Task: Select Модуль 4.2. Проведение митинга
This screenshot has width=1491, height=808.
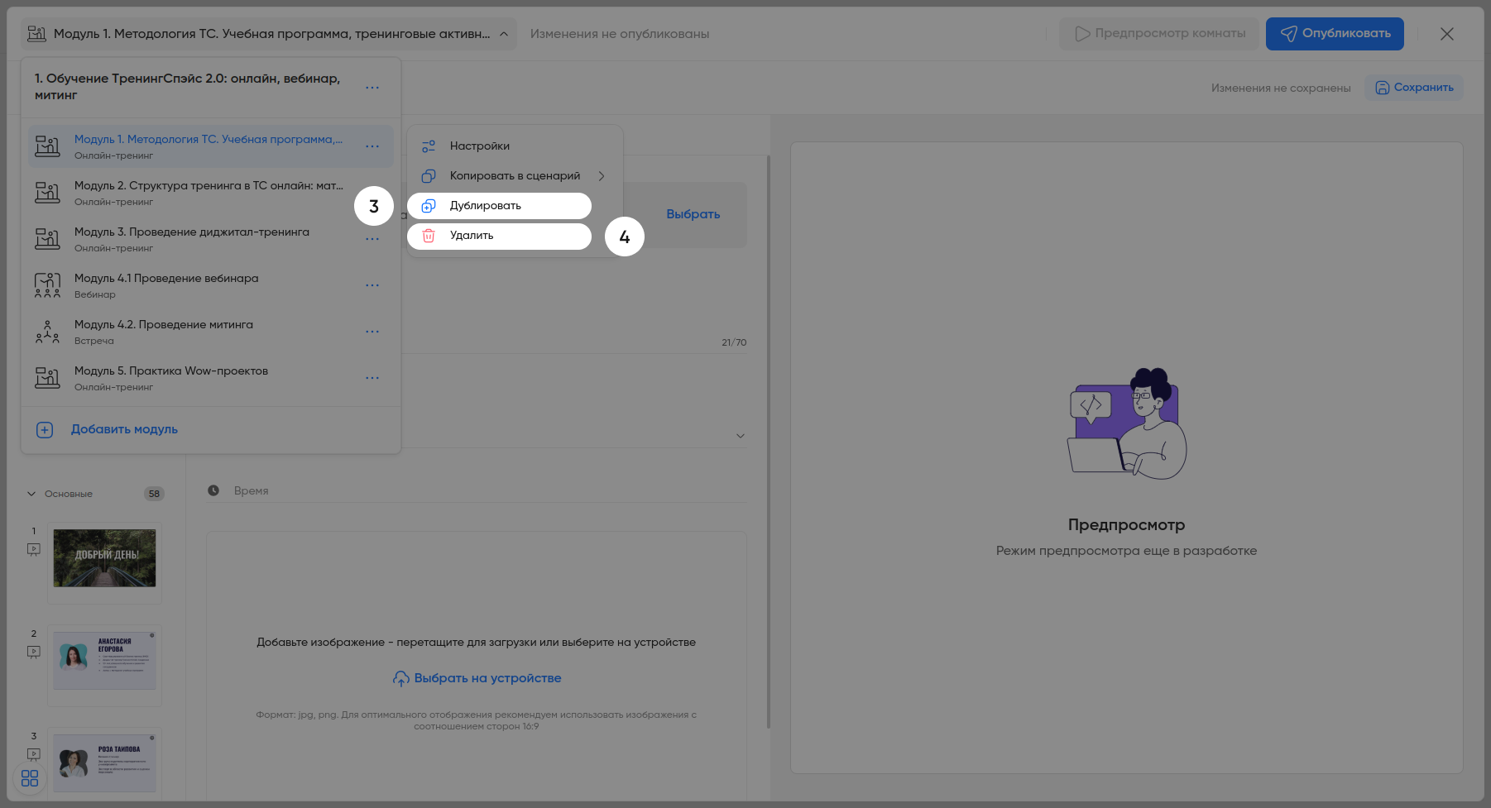Action: point(211,332)
